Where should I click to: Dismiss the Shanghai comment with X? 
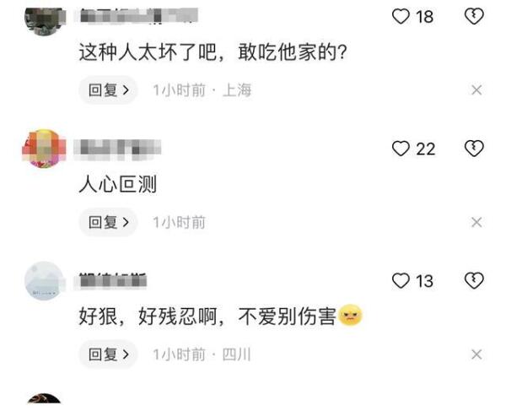pos(476,89)
